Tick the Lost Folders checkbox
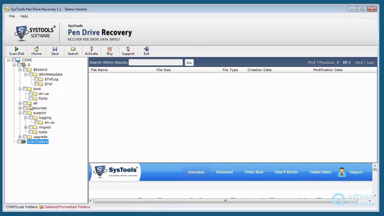This screenshot has width=384, height=216. pos(19,142)
